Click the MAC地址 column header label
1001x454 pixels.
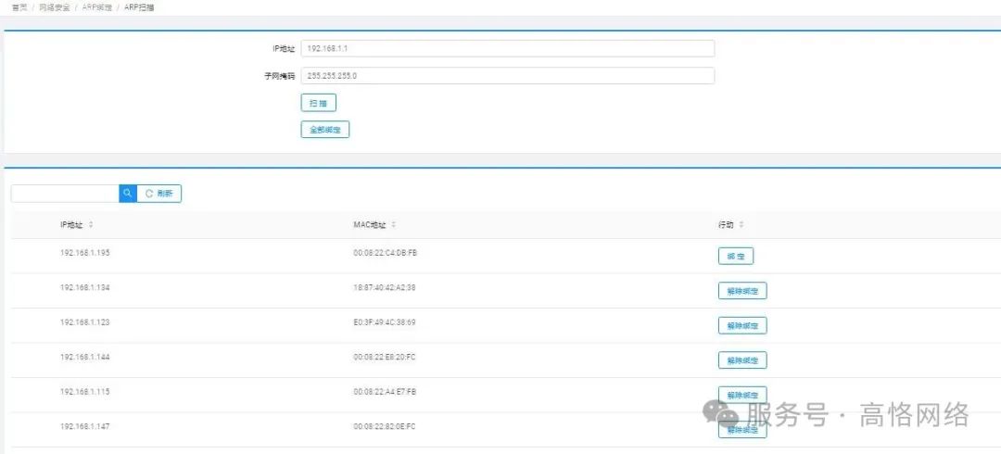[x=370, y=225]
